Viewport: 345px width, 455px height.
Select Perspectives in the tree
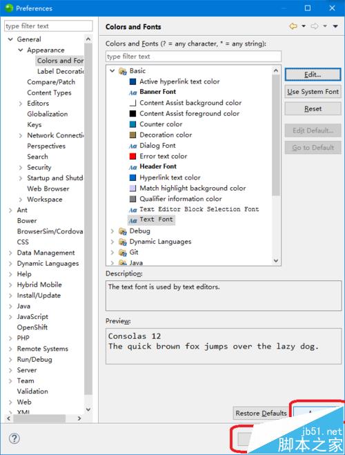click(x=46, y=146)
